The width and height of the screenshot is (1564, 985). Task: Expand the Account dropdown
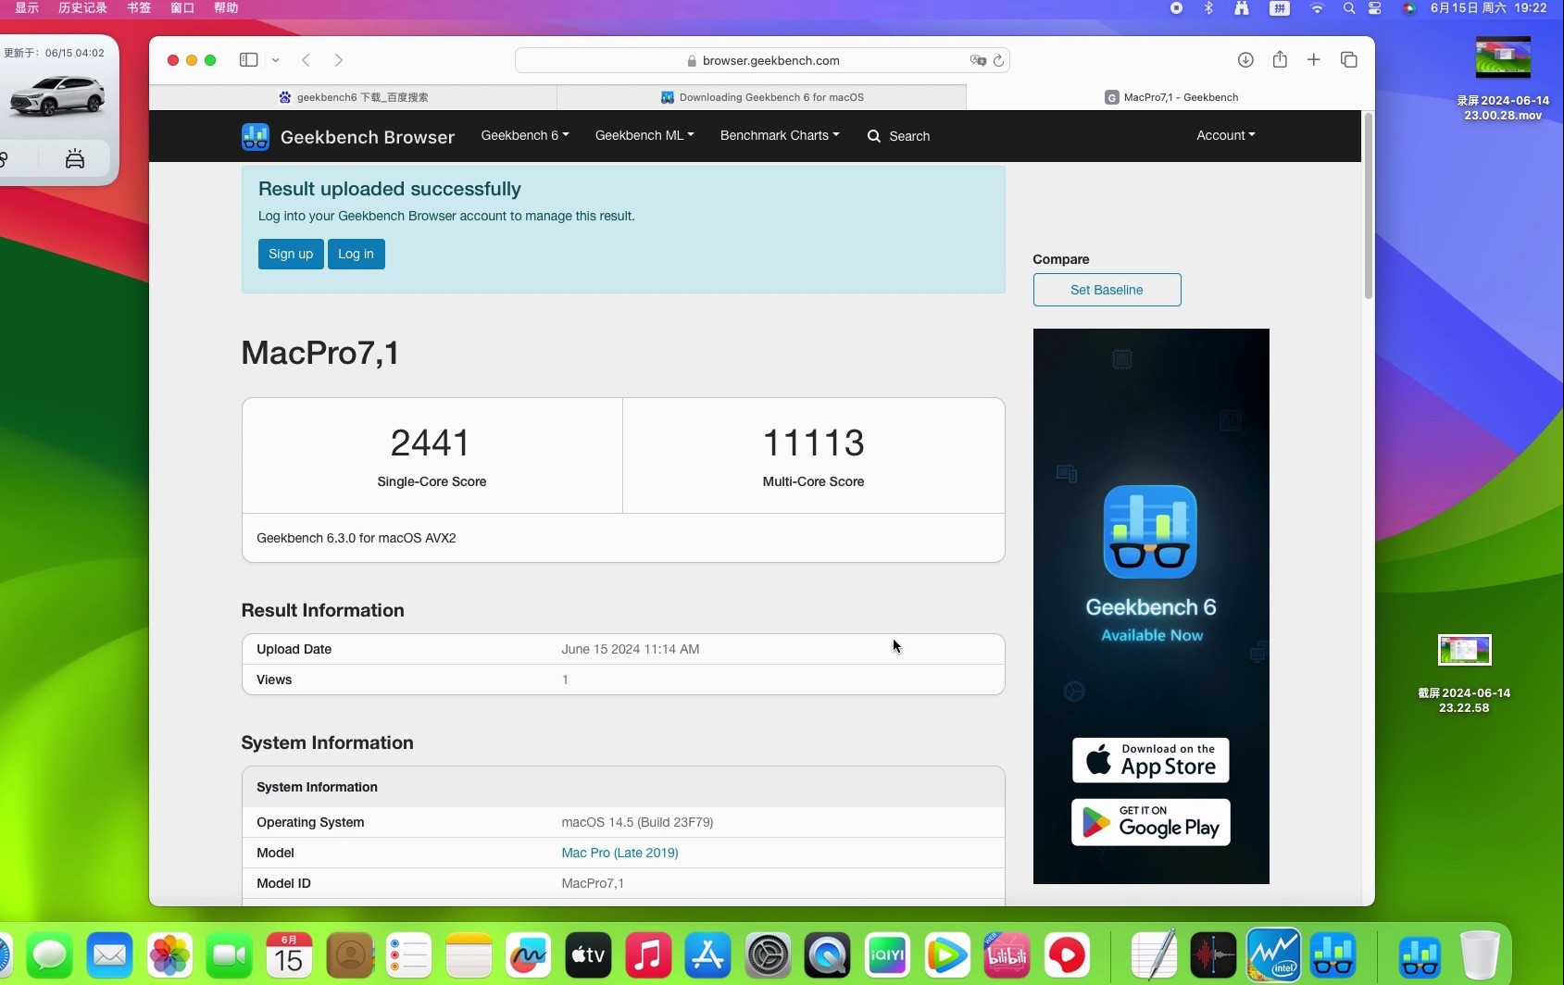[1226, 135]
